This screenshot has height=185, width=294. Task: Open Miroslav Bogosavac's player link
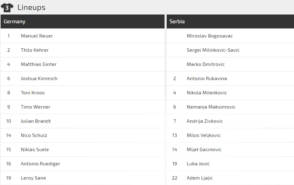210,36
